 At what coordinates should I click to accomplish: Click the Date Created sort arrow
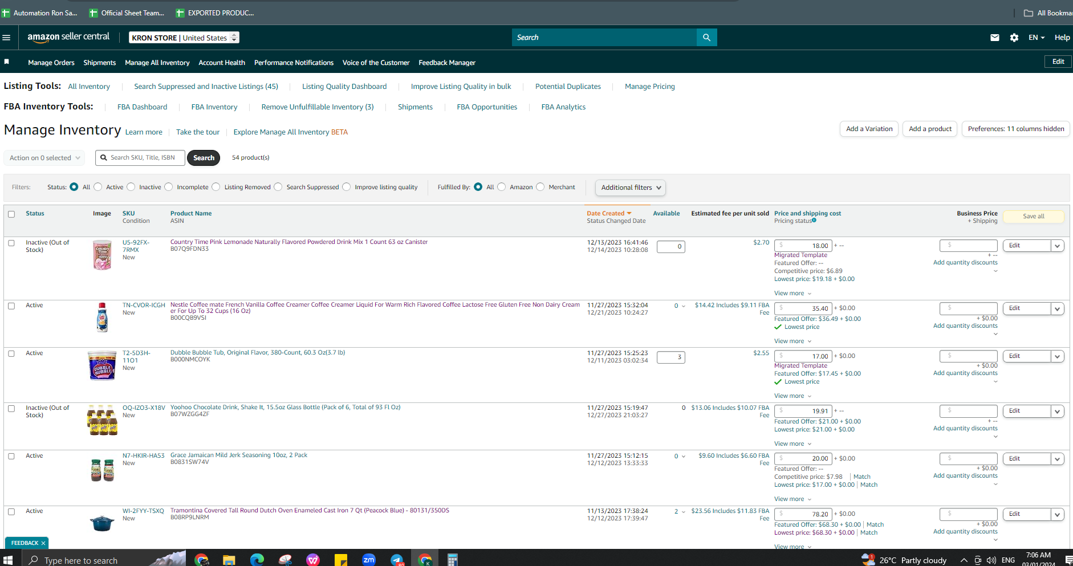click(629, 214)
